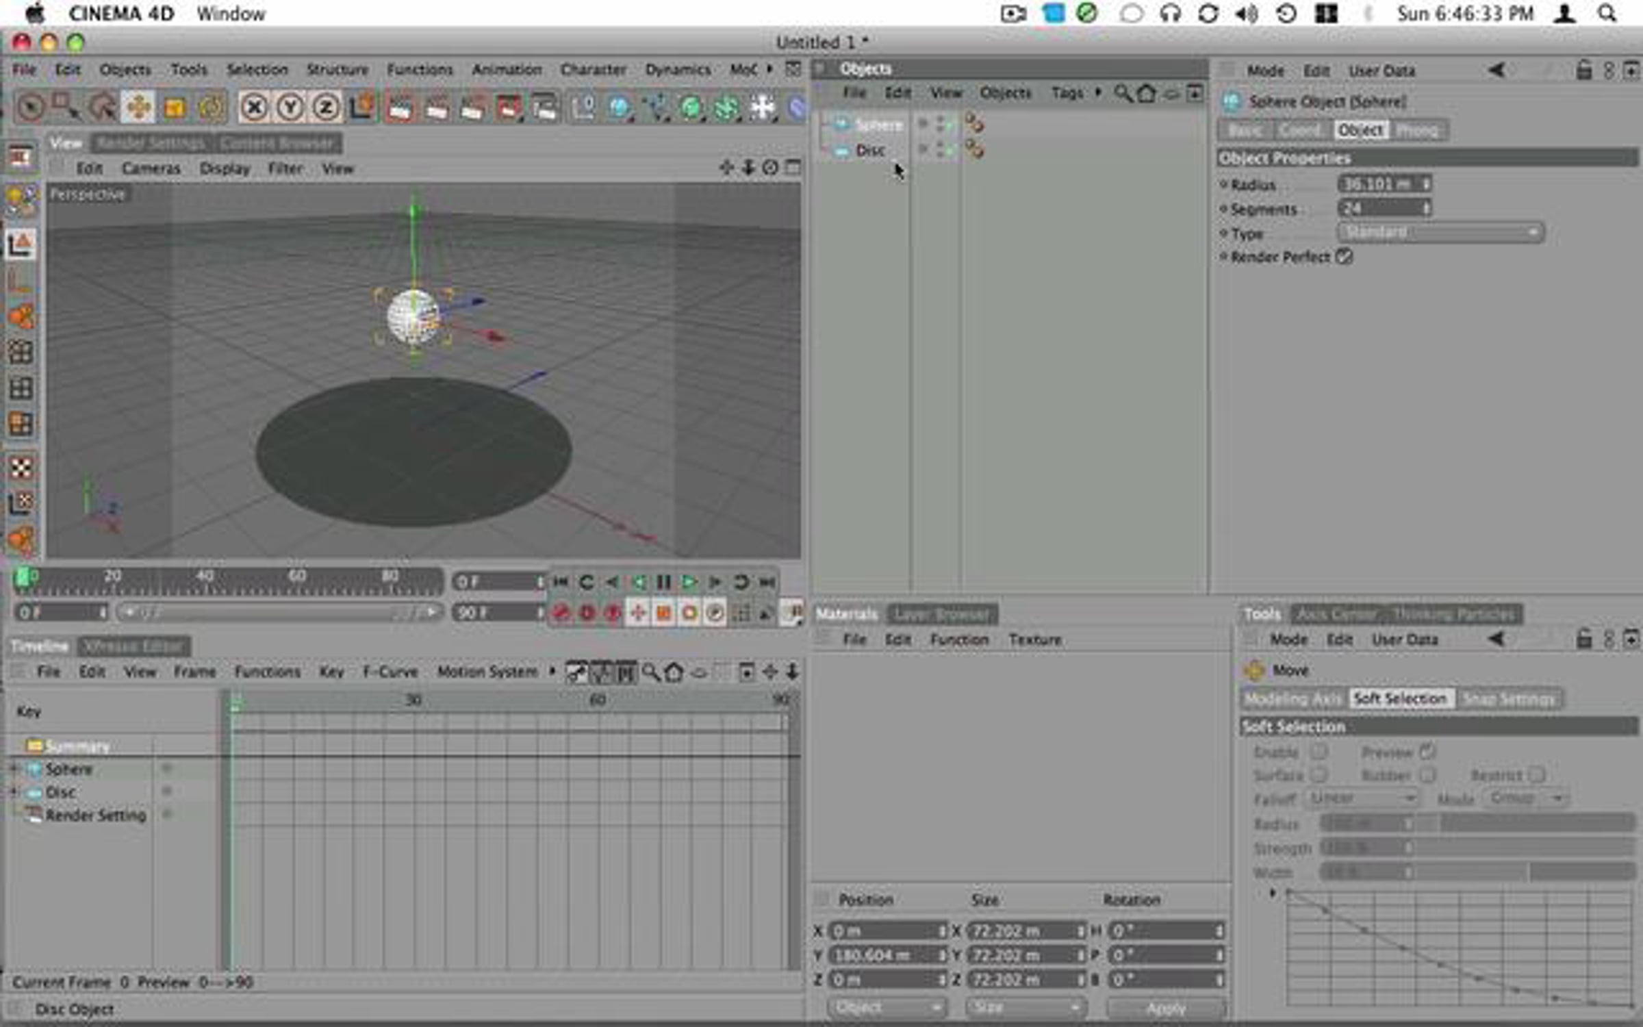The image size is (1643, 1027).
Task: Select the Points mode icon in left sidebar
Action: point(21,352)
